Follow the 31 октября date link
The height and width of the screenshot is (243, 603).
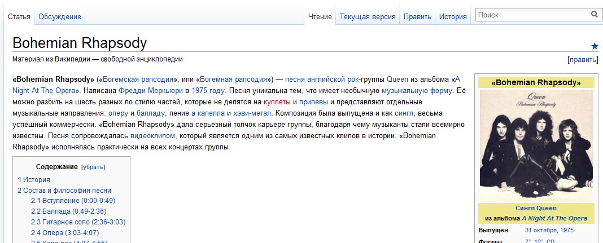[x=541, y=231]
